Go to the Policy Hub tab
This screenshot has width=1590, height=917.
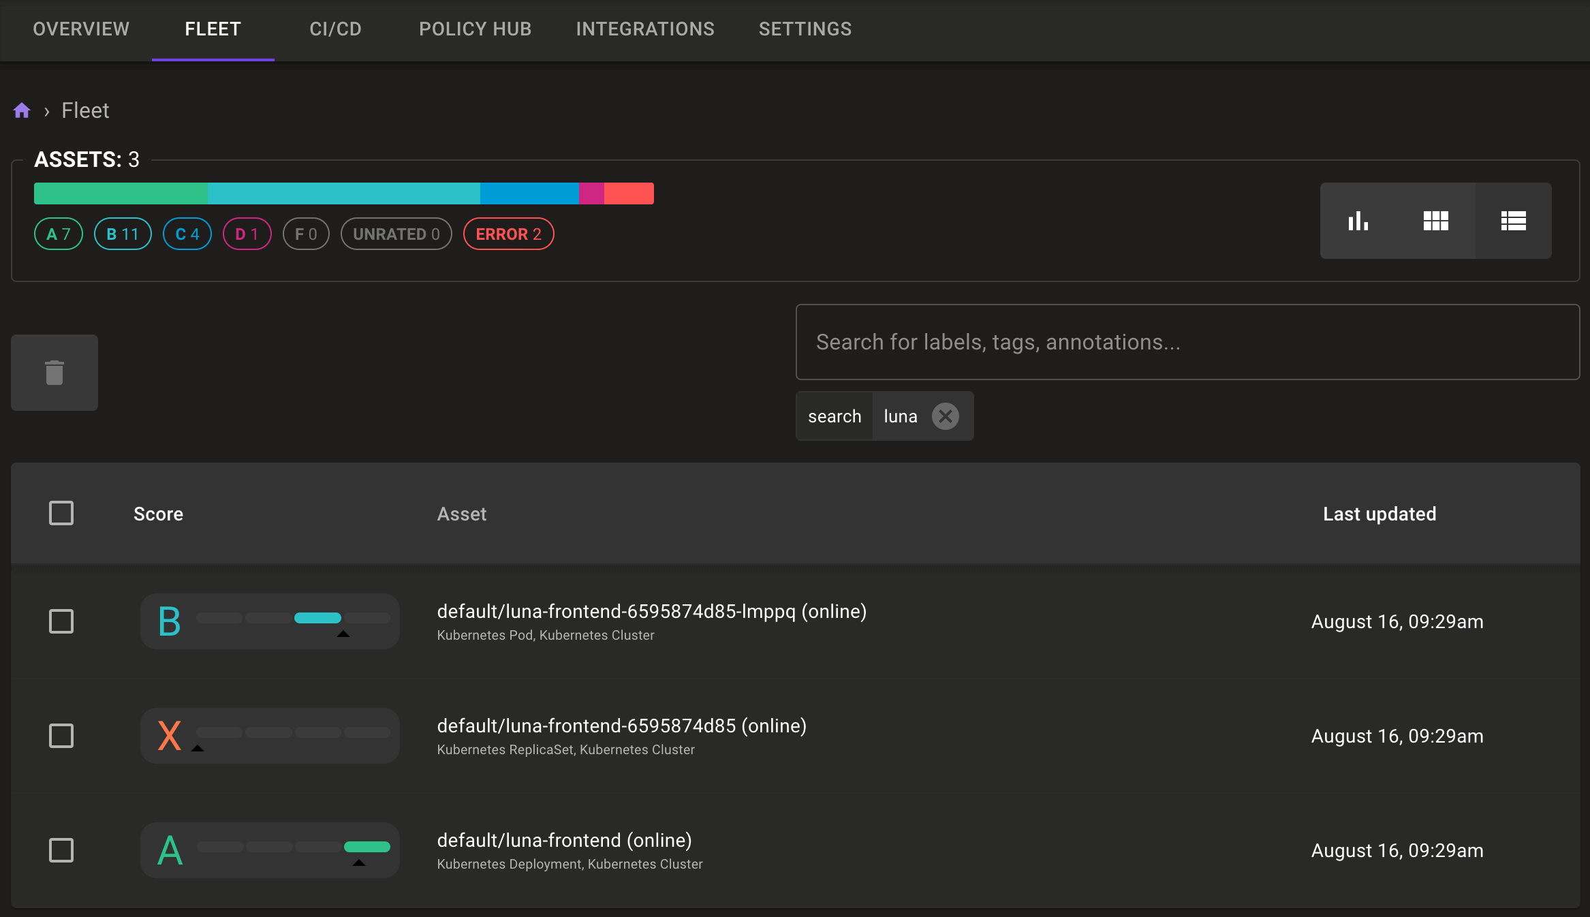[x=475, y=29]
